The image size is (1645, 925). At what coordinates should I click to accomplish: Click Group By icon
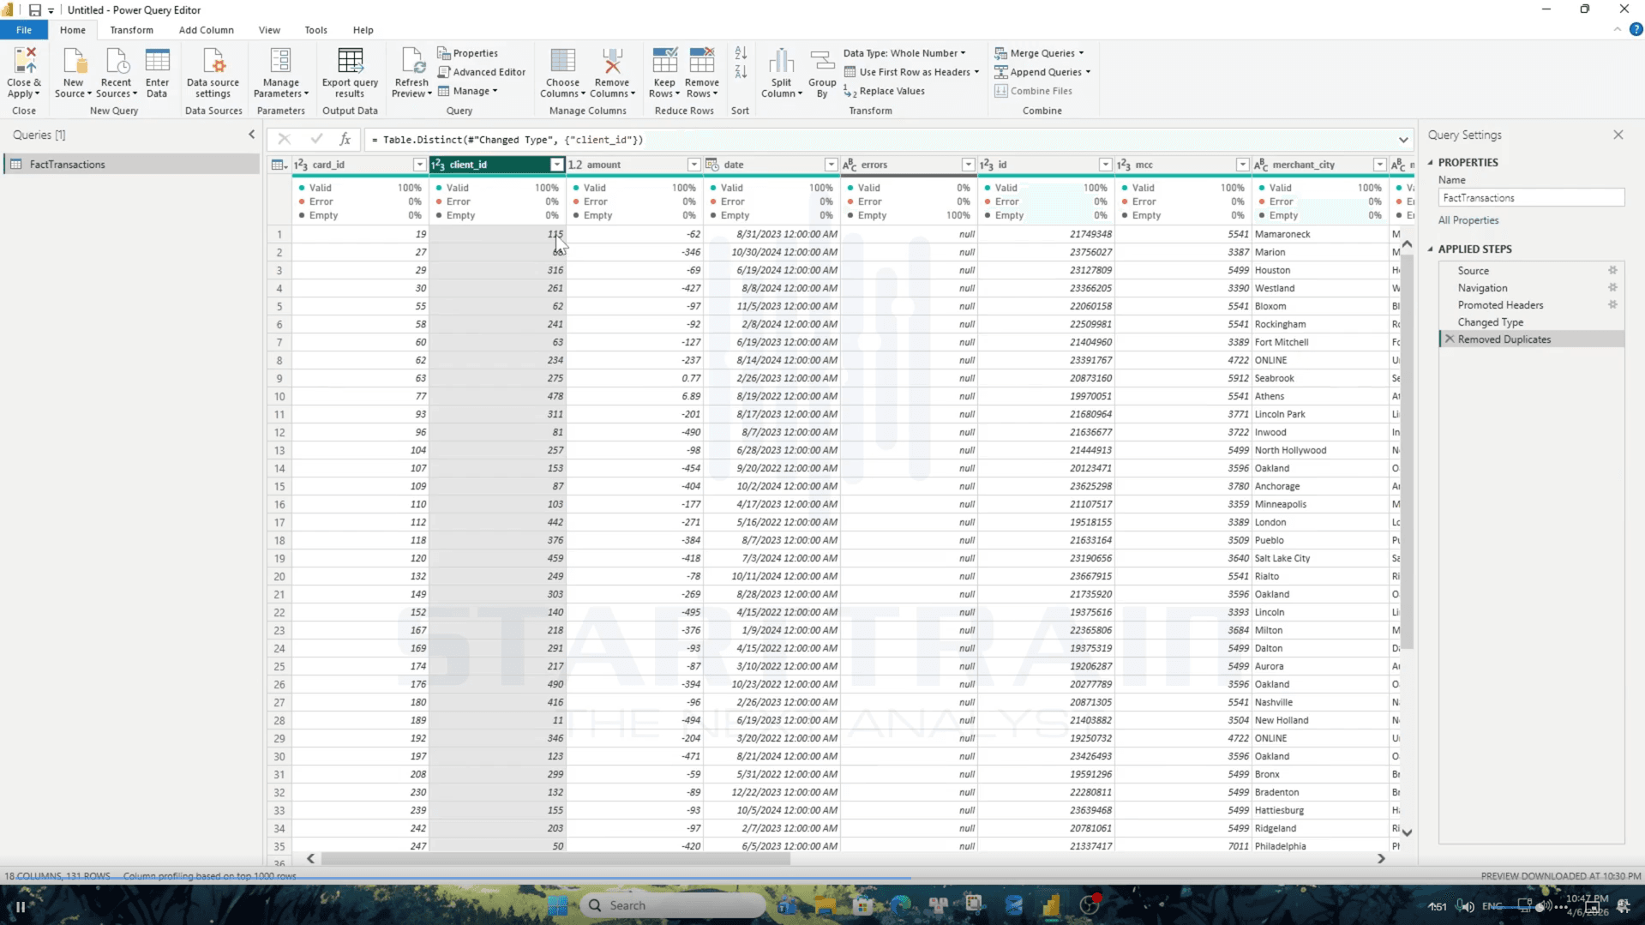coord(822,61)
